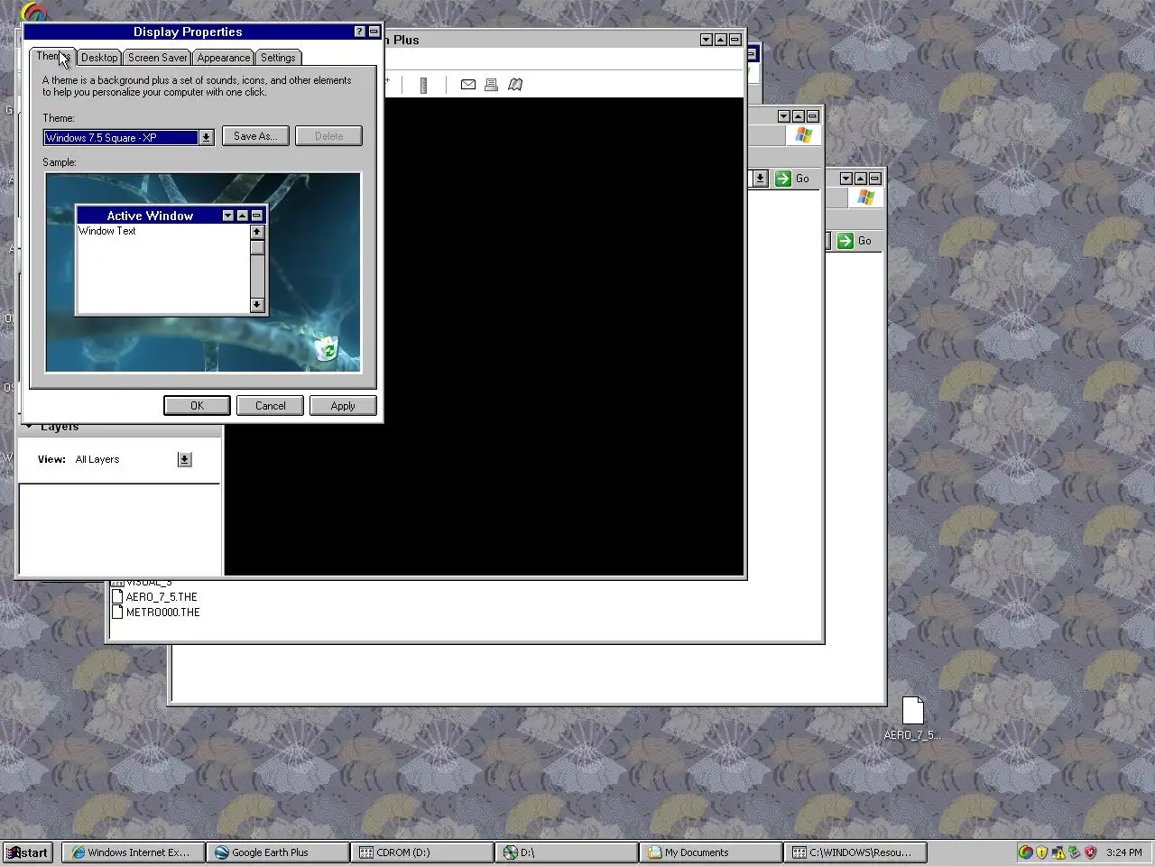Click the theme sample preview image
This screenshot has height=866, width=1155.
point(203,272)
